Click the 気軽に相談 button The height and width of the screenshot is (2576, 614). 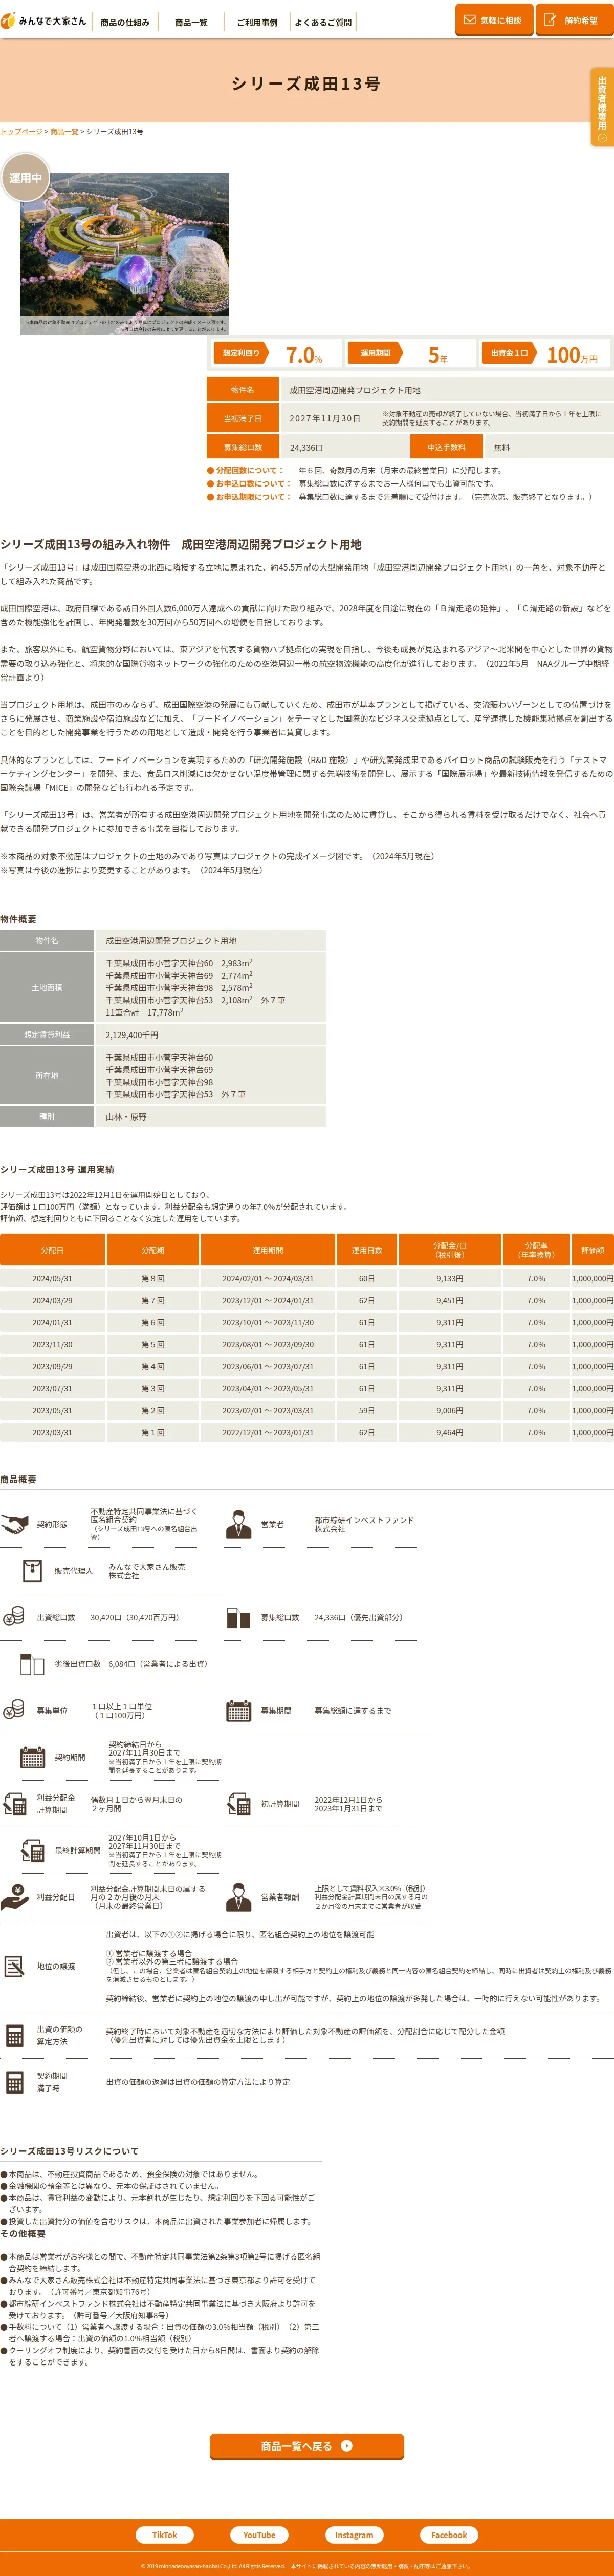494,20
